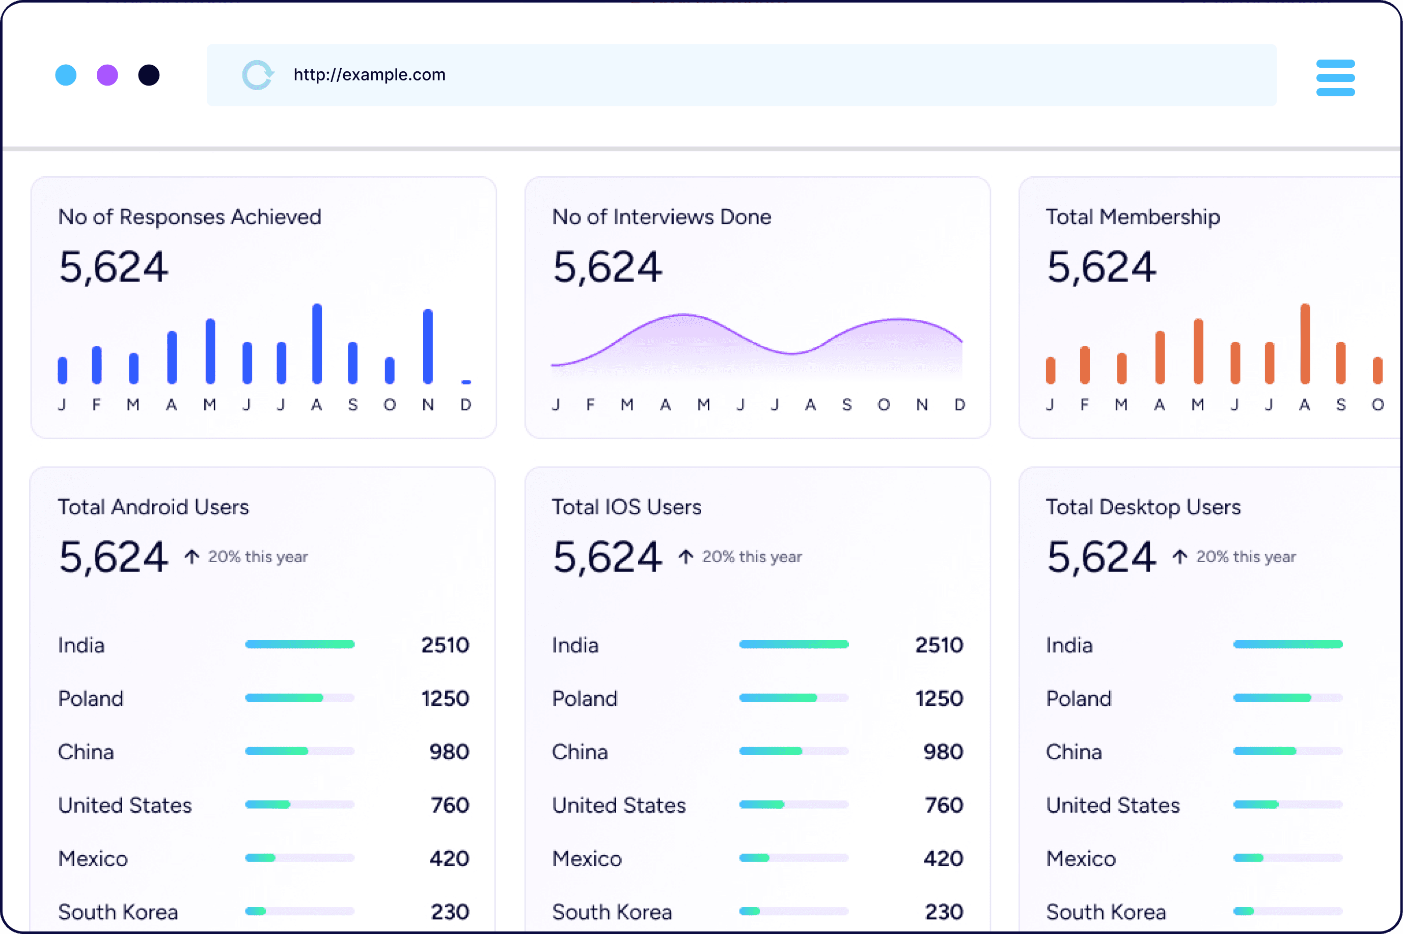Click China progress bar in Android Users card
The width and height of the screenshot is (1403, 934).
[x=299, y=751]
